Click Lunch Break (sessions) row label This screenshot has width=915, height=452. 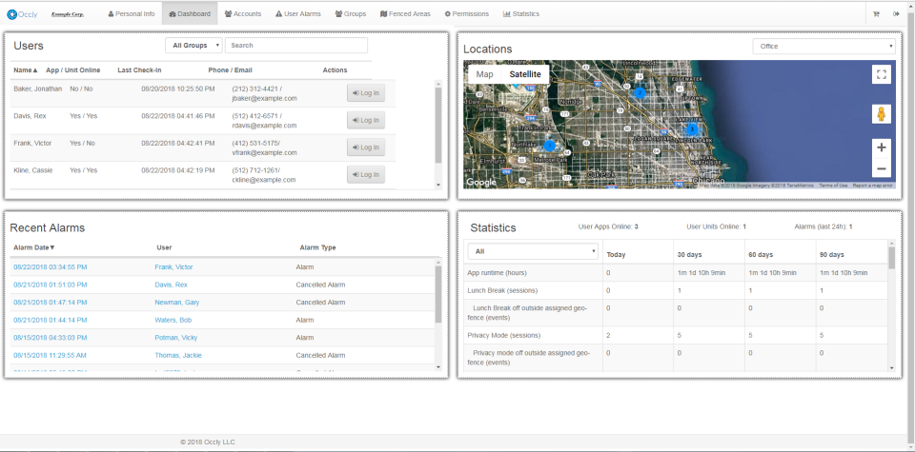(502, 290)
